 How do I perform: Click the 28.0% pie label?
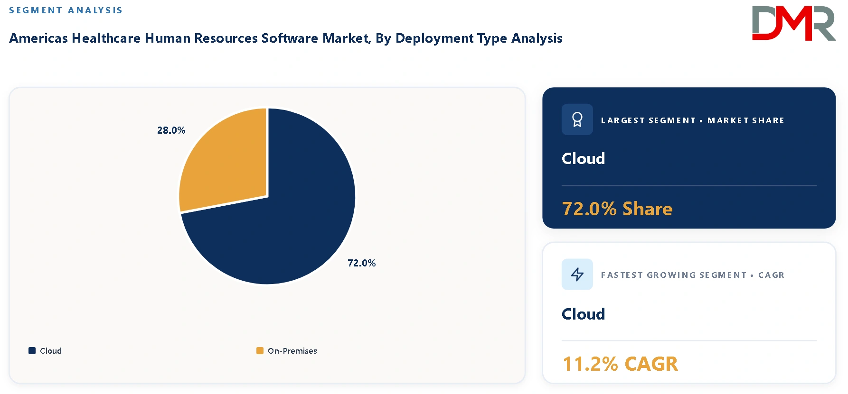[171, 130]
